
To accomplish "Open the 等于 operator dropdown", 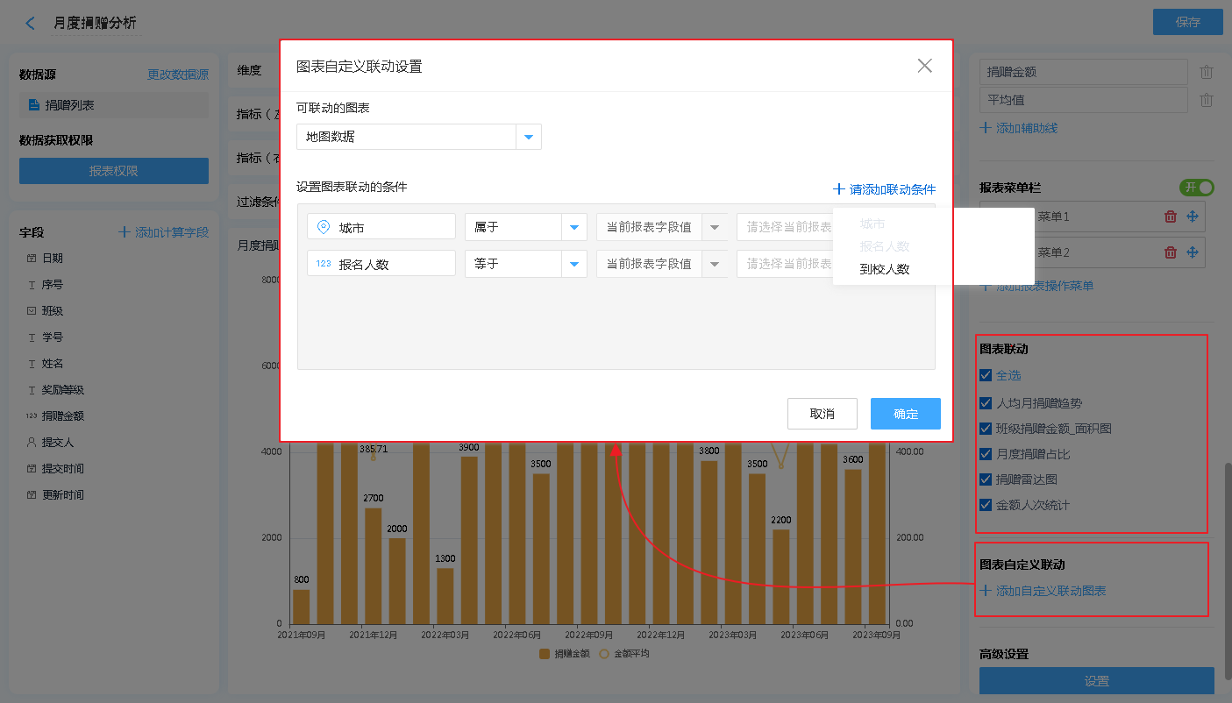I will pyautogui.click(x=574, y=264).
